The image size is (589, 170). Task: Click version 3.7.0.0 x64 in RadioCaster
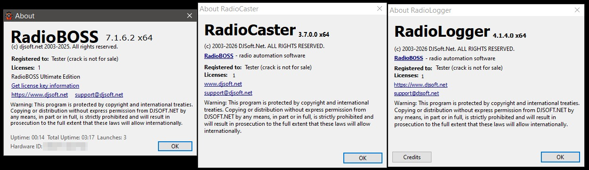pos(314,34)
